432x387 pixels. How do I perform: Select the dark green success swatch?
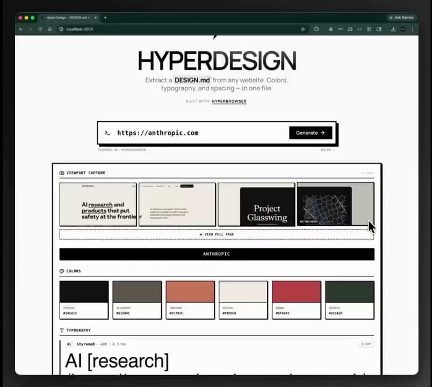tap(350, 300)
